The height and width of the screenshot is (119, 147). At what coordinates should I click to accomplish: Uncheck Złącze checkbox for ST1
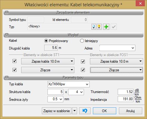(15, 70)
